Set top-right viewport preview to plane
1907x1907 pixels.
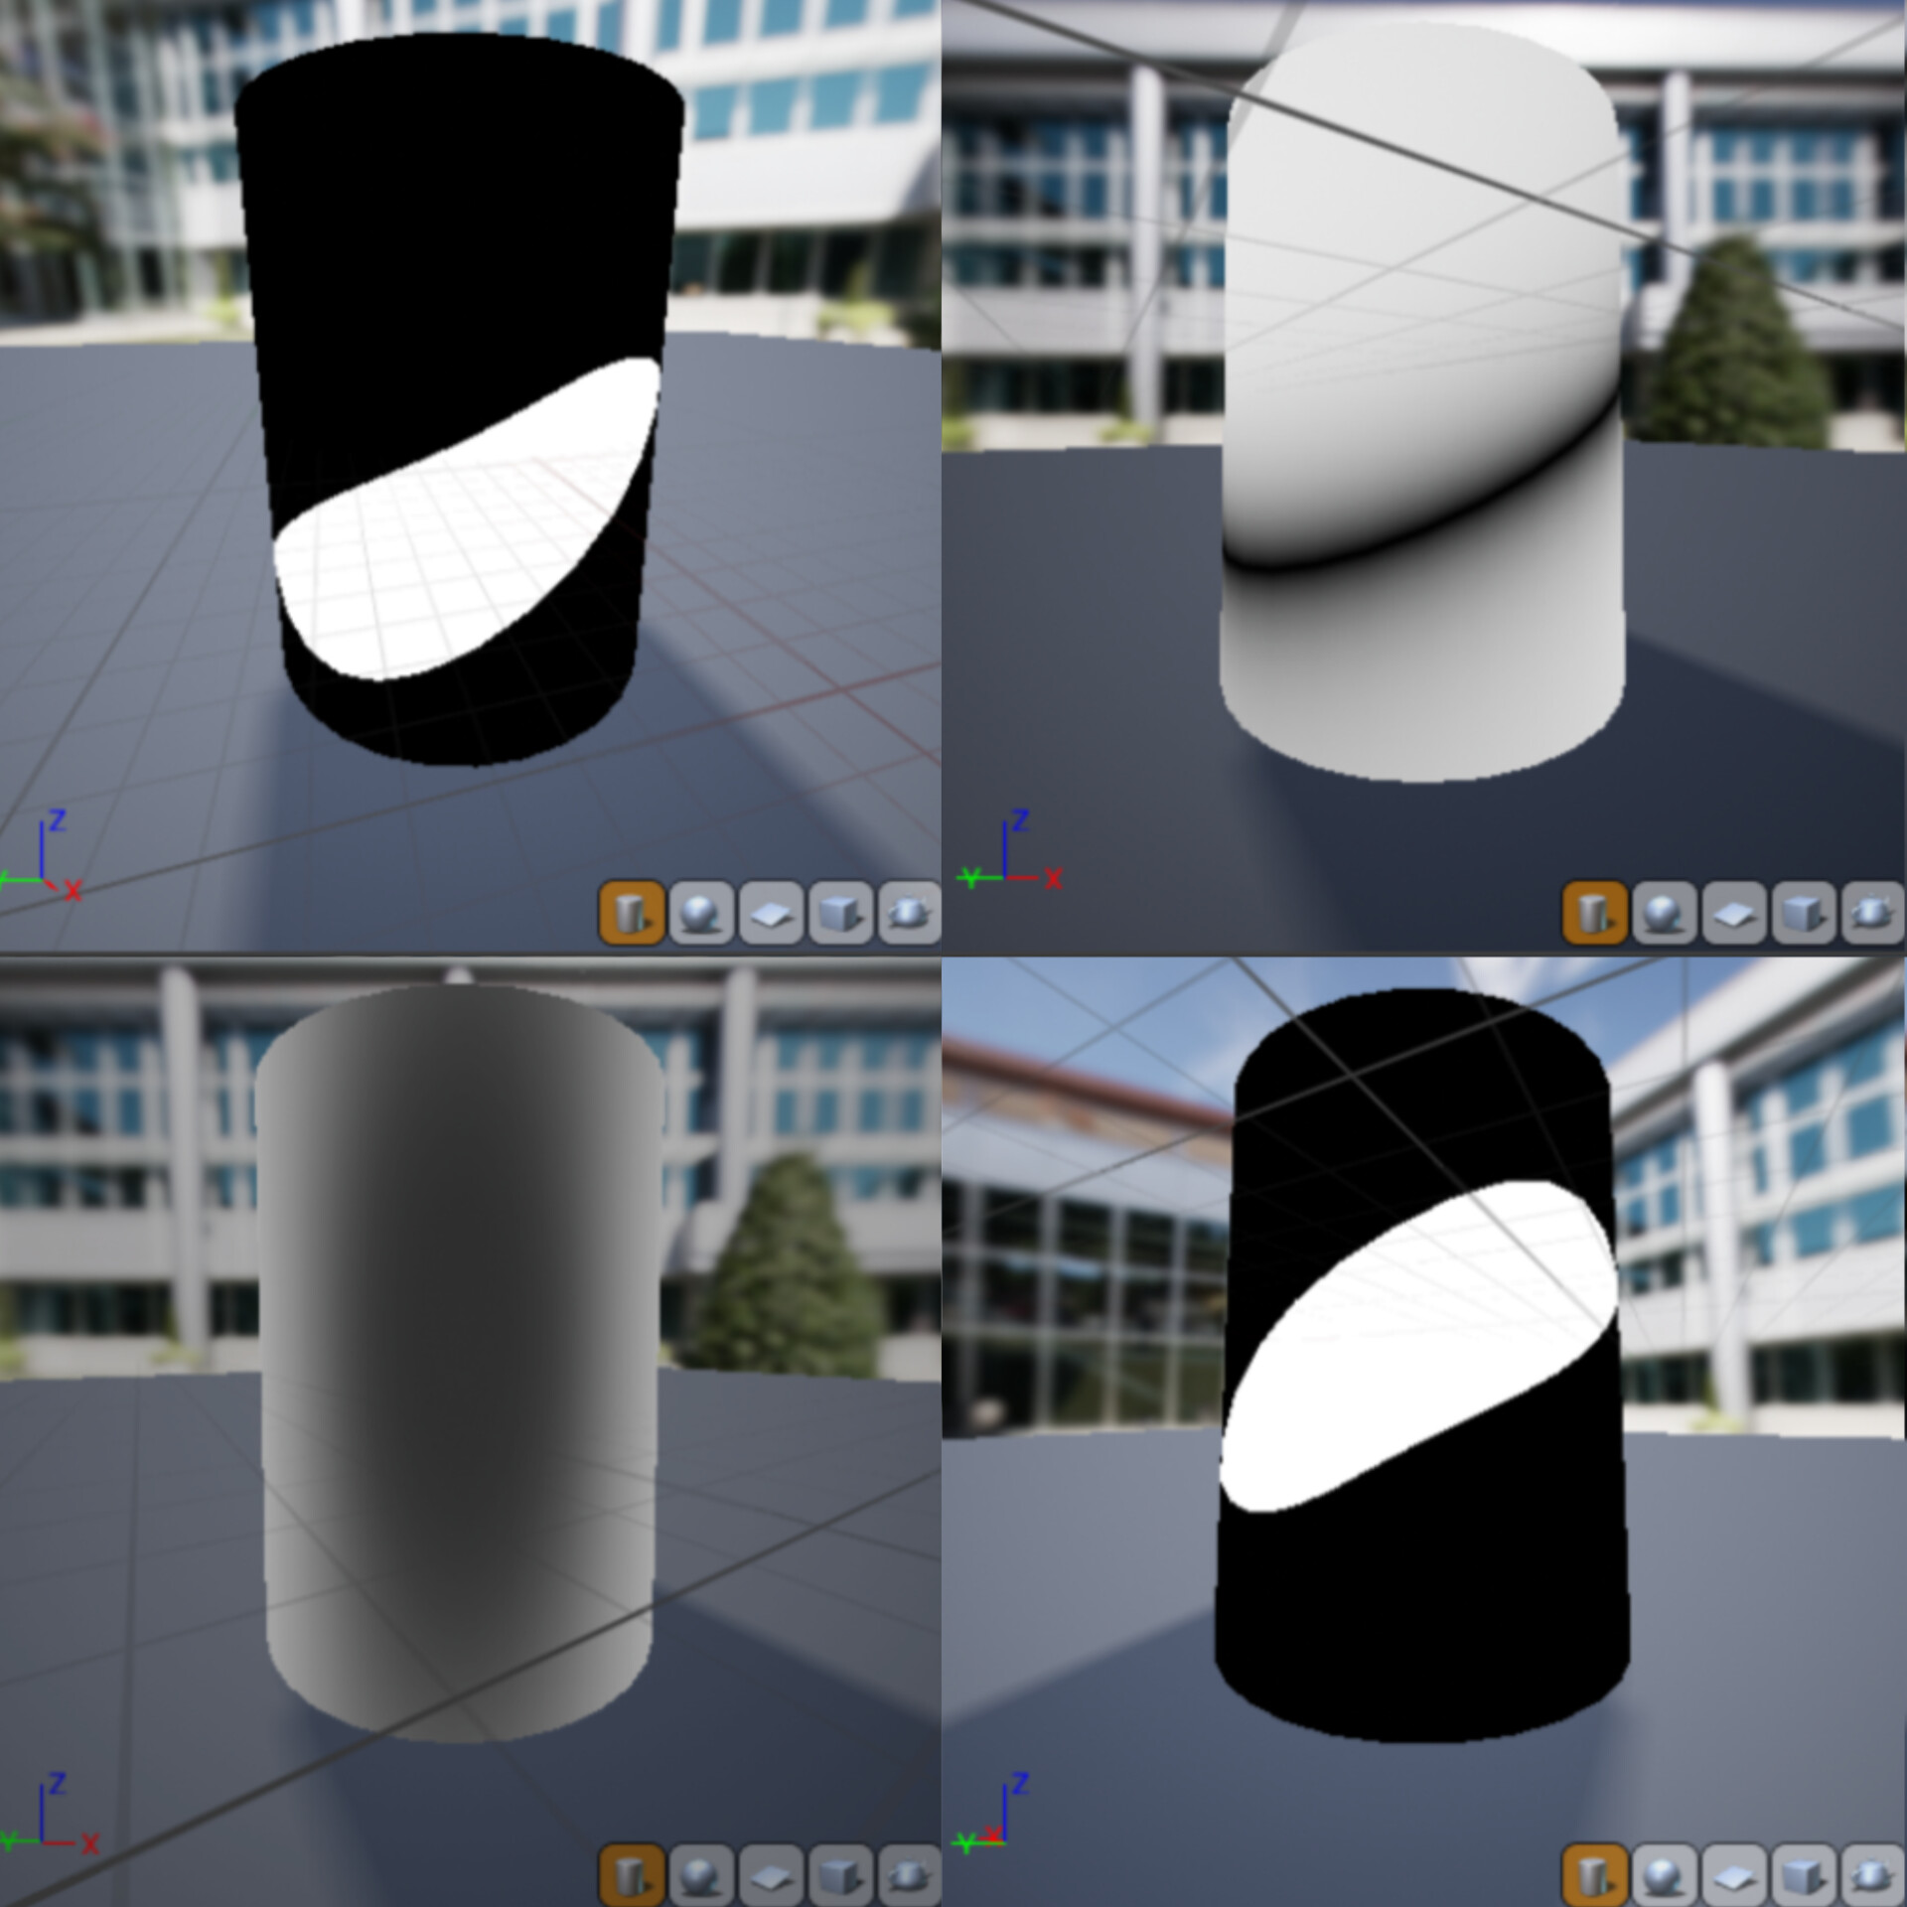point(1734,912)
